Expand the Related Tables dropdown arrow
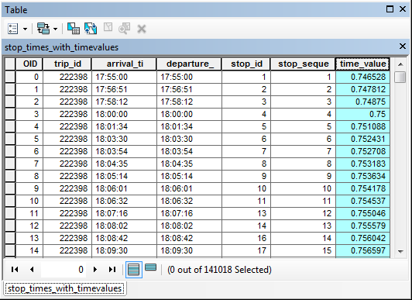 pos(55,29)
